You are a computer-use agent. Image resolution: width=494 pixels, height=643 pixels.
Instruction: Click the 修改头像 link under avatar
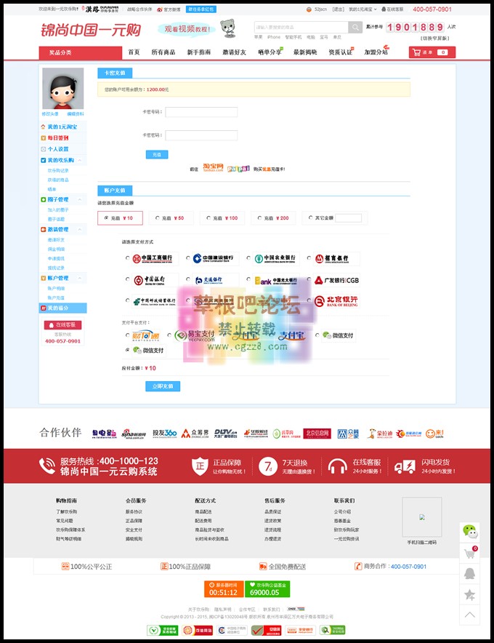[x=50, y=114]
